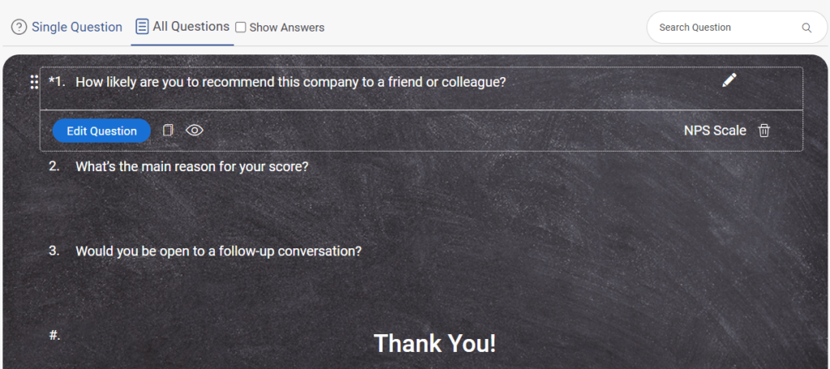Duplicate the question using the copy icon
This screenshot has width=830, height=369.
pos(168,131)
